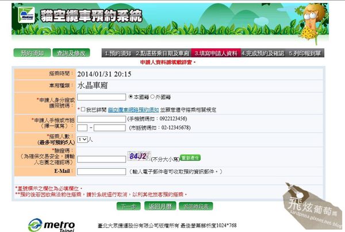The height and width of the screenshot is (232, 345).
Task: Open the 貓空纜車網路預約須知 link
Action: click(133, 110)
